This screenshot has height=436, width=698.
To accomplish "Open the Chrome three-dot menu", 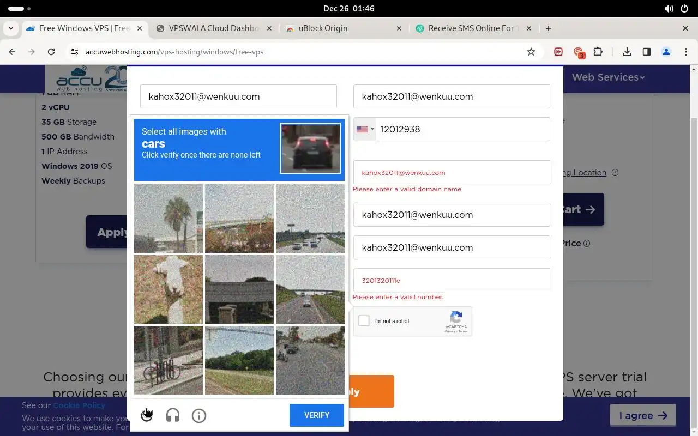I will pyautogui.click(x=686, y=52).
